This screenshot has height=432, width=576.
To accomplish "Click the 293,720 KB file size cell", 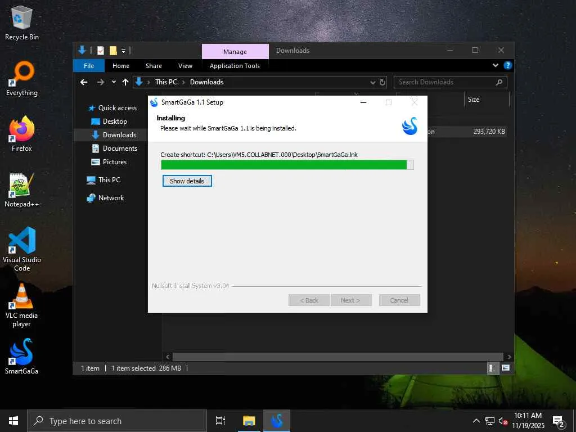I will pyautogui.click(x=489, y=132).
